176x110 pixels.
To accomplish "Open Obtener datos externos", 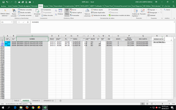I will tap(5, 13).
